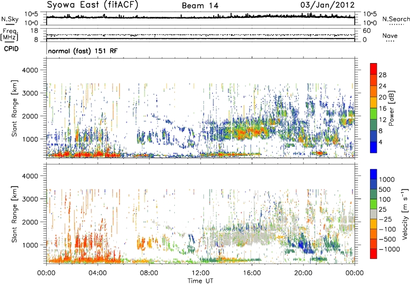Click the "28" label on Power color bar
The width and height of the screenshot is (410, 284).
(x=382, y=75)
